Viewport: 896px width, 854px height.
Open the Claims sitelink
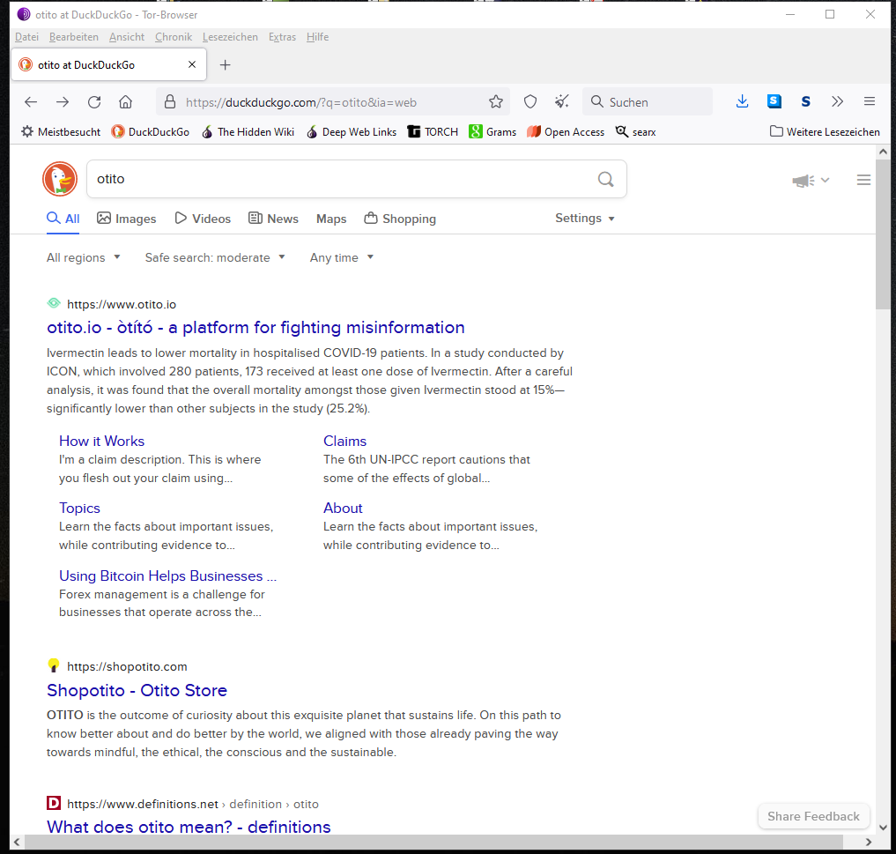tap(344, 442)
